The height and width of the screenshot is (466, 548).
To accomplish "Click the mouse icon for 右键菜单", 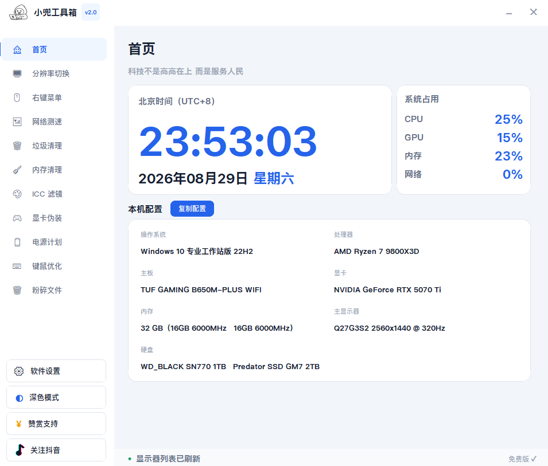I will click(x=17, y=98).
